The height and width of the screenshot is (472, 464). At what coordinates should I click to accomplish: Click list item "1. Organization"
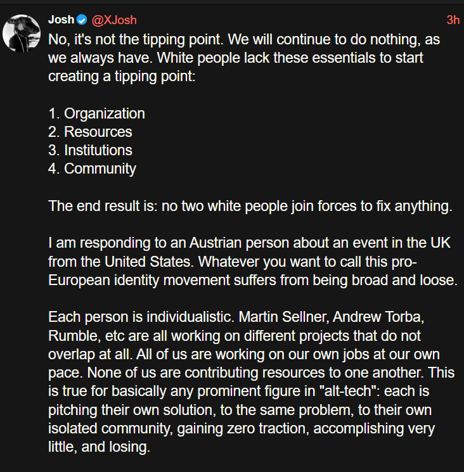(96, 113)
